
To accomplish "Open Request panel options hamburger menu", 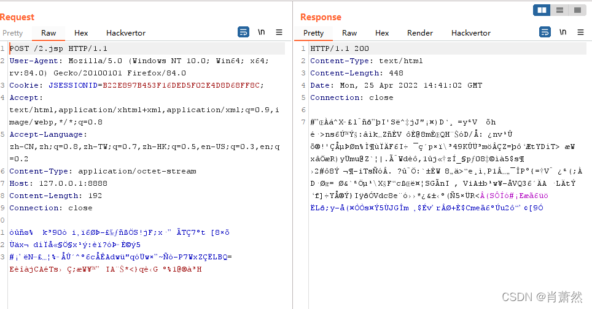I will pos(279,32).
